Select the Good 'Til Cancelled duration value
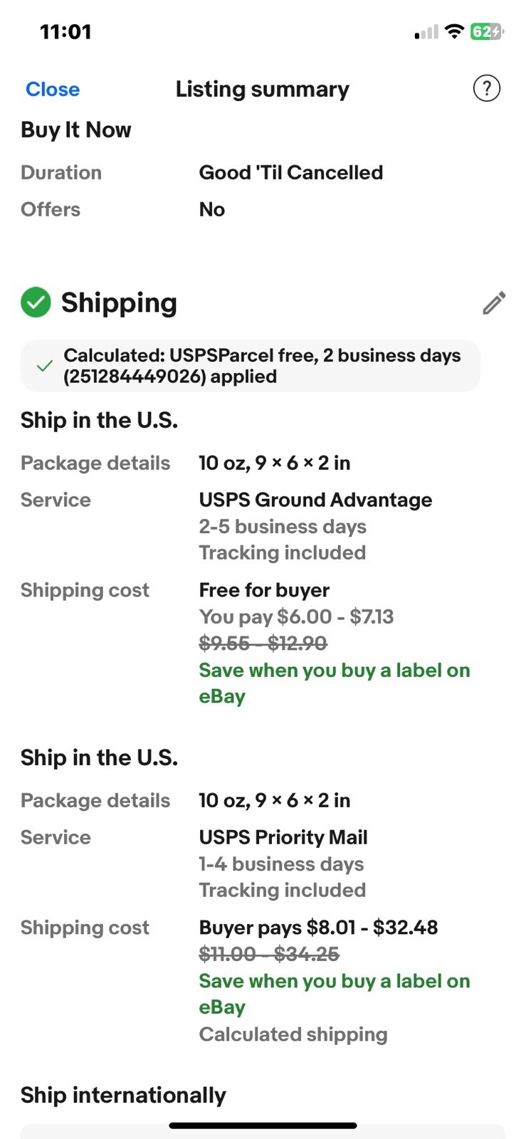526x1139 pixels. [291, 172]
